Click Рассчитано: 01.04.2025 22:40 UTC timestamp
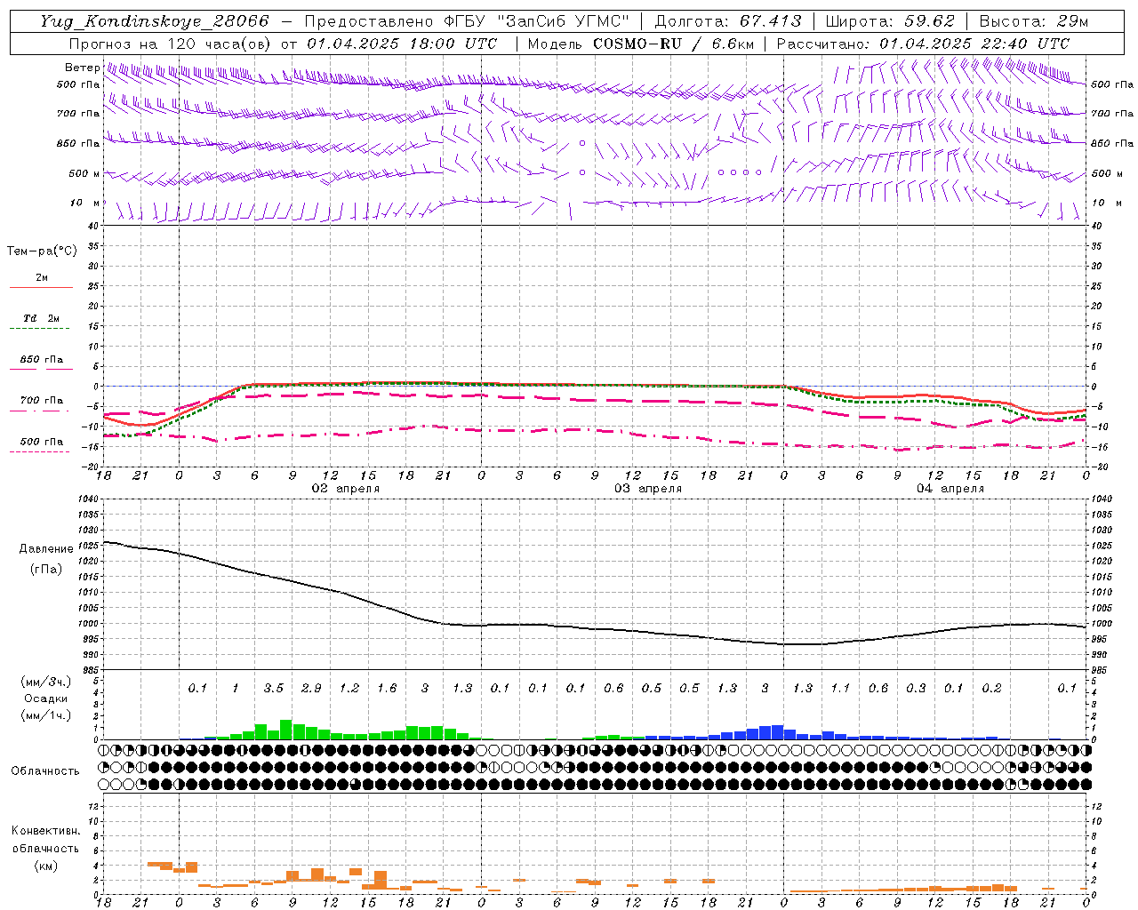This screenshot has height=910, width=1138. (923, 44)
